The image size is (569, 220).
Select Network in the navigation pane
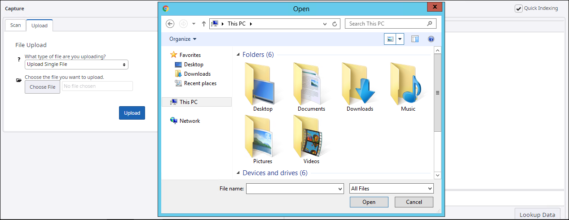pyautogui.click(x=190, y=121)
